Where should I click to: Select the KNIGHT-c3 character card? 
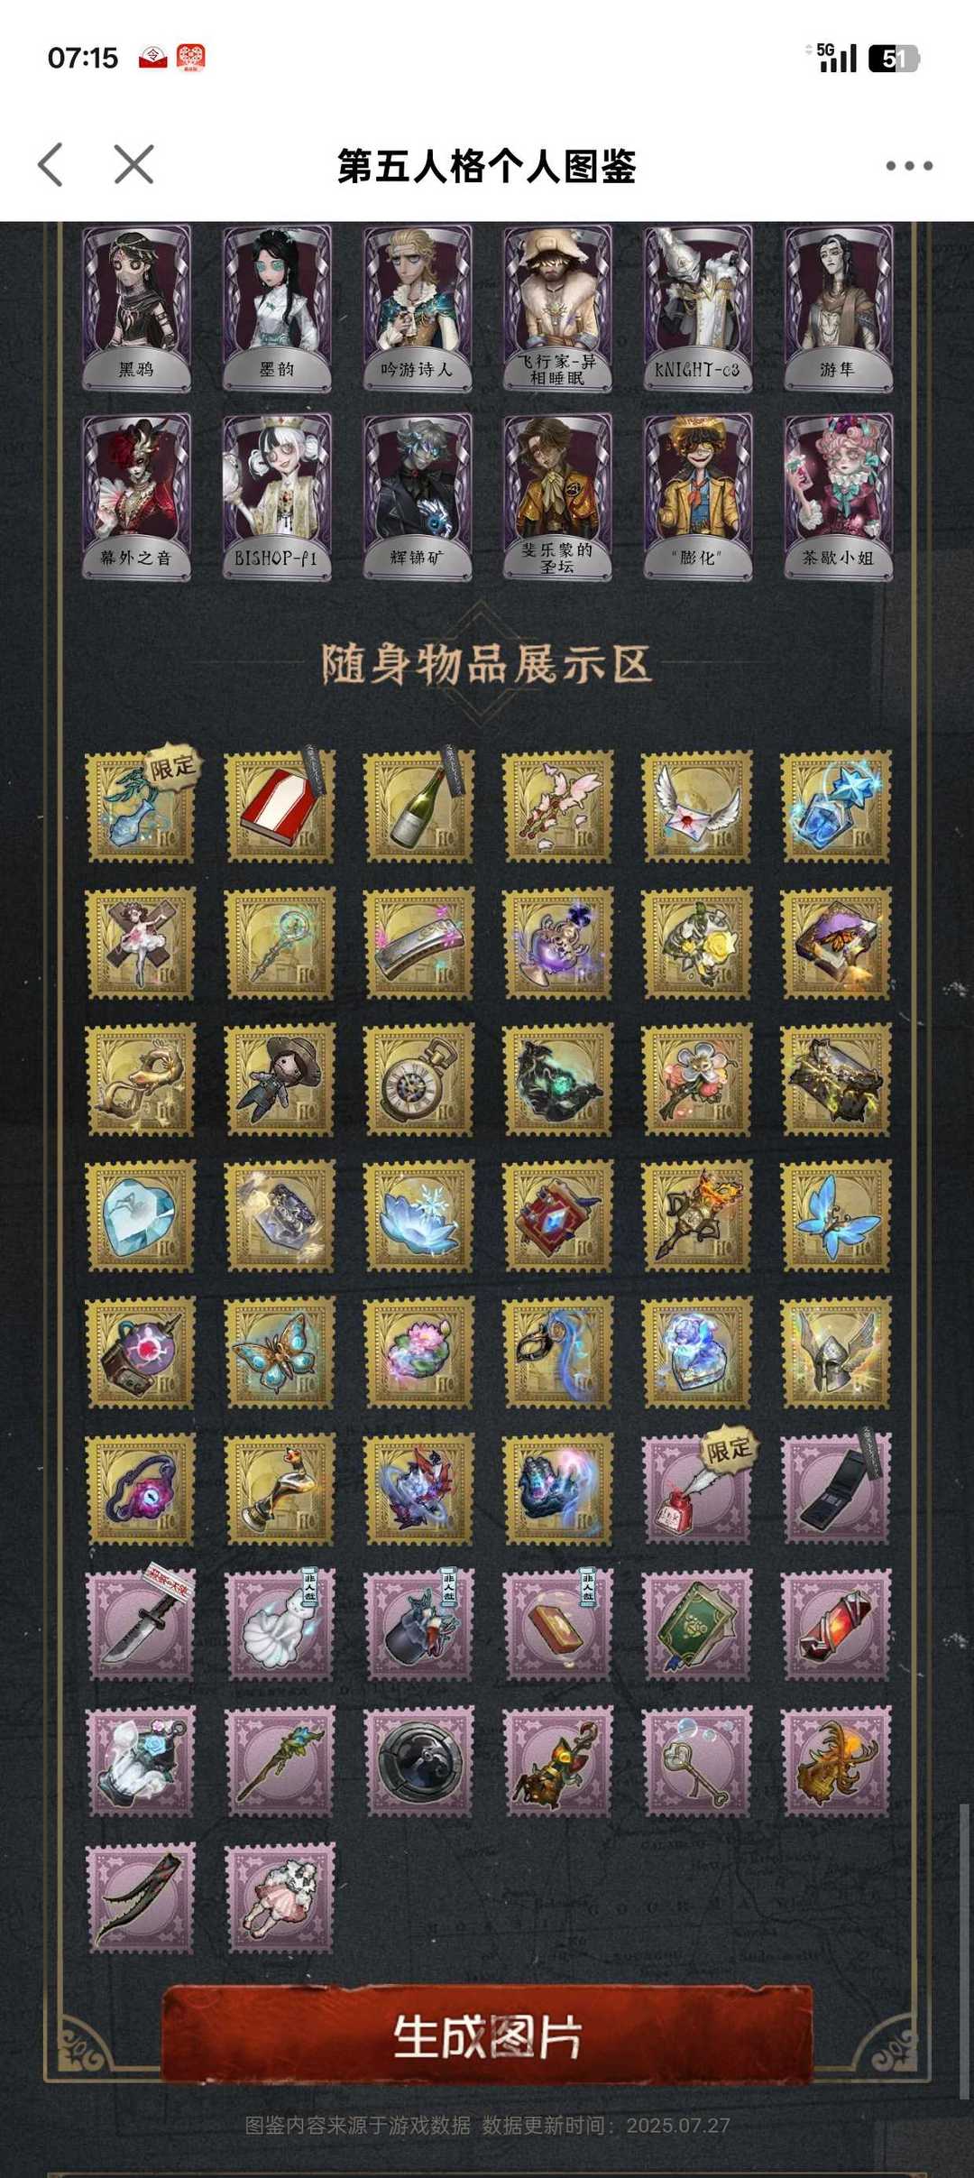click(697, 309)
